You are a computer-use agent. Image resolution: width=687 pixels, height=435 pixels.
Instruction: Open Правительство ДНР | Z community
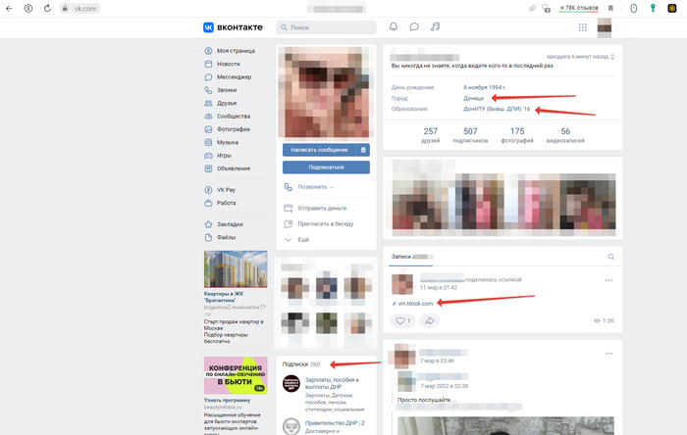pos(335,423)
